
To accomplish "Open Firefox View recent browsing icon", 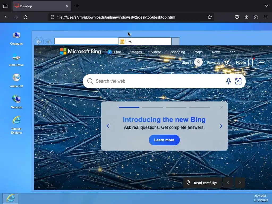I will 5,6.
